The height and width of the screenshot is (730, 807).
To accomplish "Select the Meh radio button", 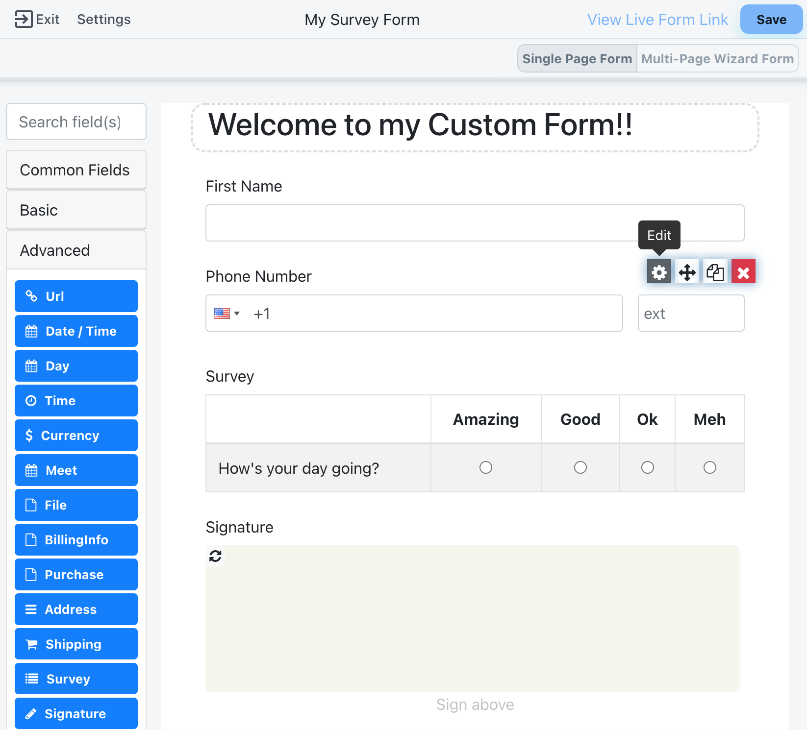I will (709, 467).
